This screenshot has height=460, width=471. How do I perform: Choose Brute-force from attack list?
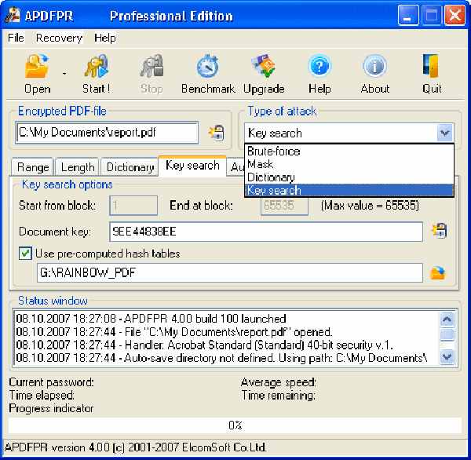click(273, 152)
